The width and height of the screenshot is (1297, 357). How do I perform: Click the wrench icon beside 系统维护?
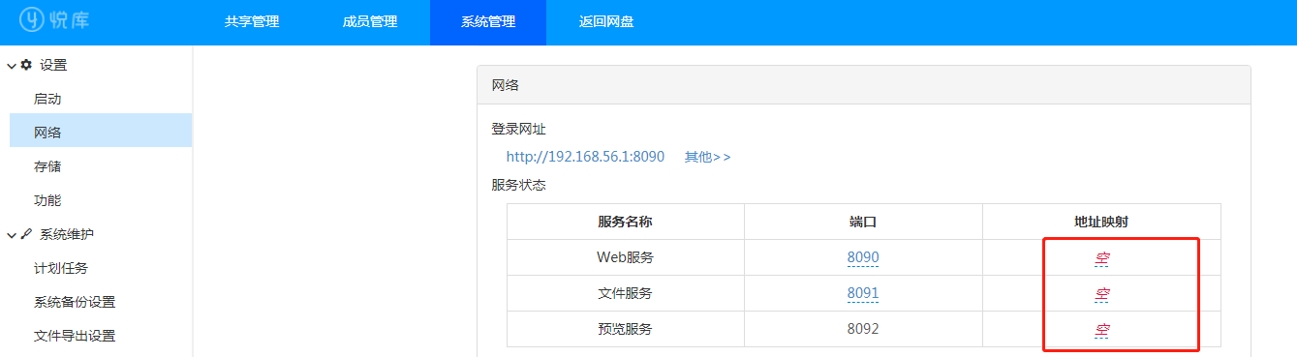pos(26,234)
